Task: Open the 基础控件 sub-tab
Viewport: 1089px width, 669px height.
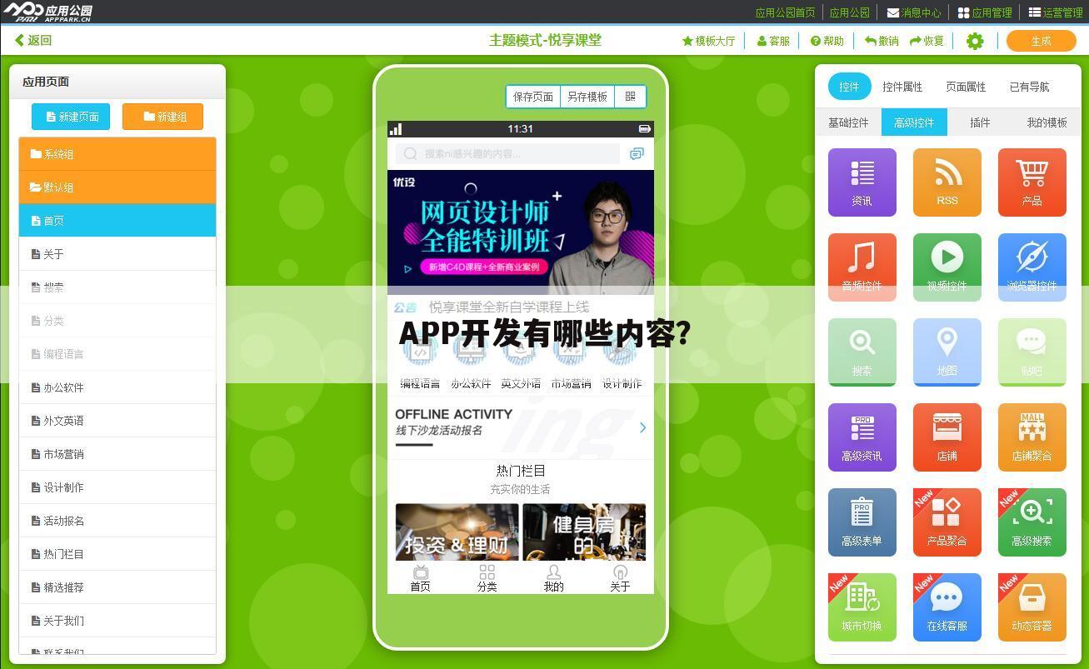Action: tap(848, 122)
